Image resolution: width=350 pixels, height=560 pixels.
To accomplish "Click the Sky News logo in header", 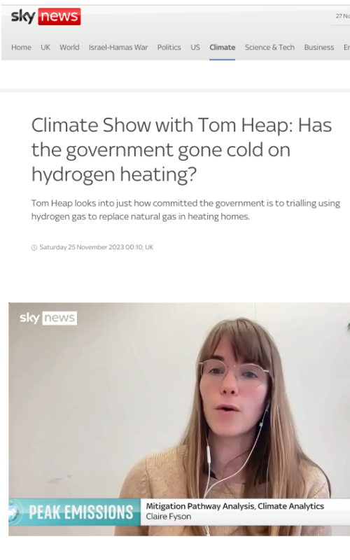I will (45, 16).
